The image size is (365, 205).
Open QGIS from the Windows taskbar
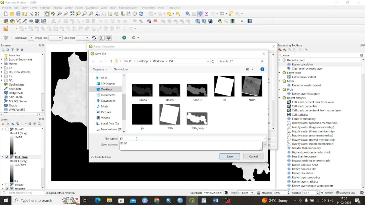point(192,200)
